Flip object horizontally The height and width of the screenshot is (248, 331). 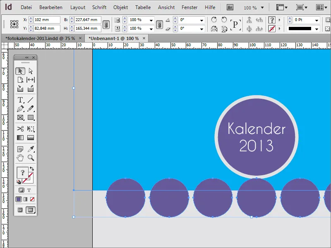[214, 29]
